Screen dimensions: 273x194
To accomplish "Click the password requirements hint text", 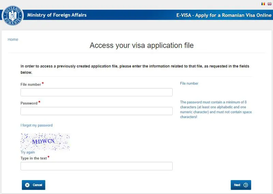I will click(216, 110).
